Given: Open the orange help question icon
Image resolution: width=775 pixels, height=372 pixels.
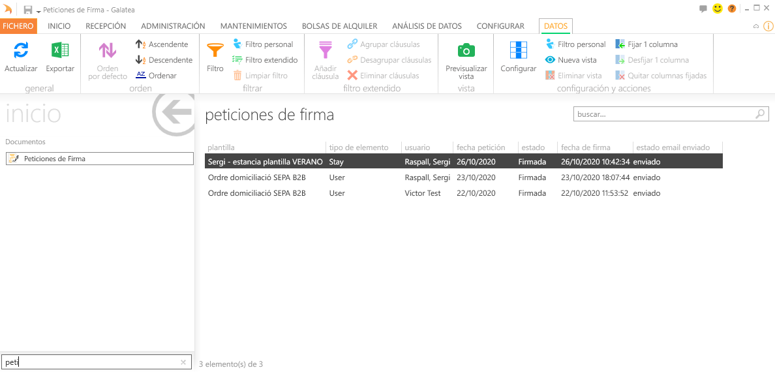Looking at the screenshot, I should click(732, 8).
